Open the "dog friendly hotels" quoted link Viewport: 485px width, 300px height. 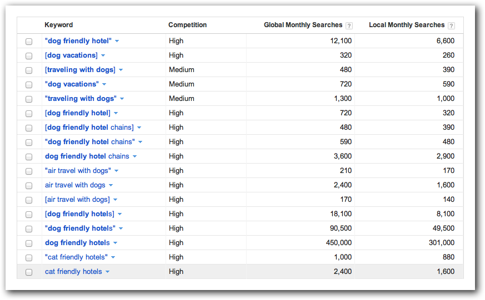pyautogui.click(x=80, y=228)
